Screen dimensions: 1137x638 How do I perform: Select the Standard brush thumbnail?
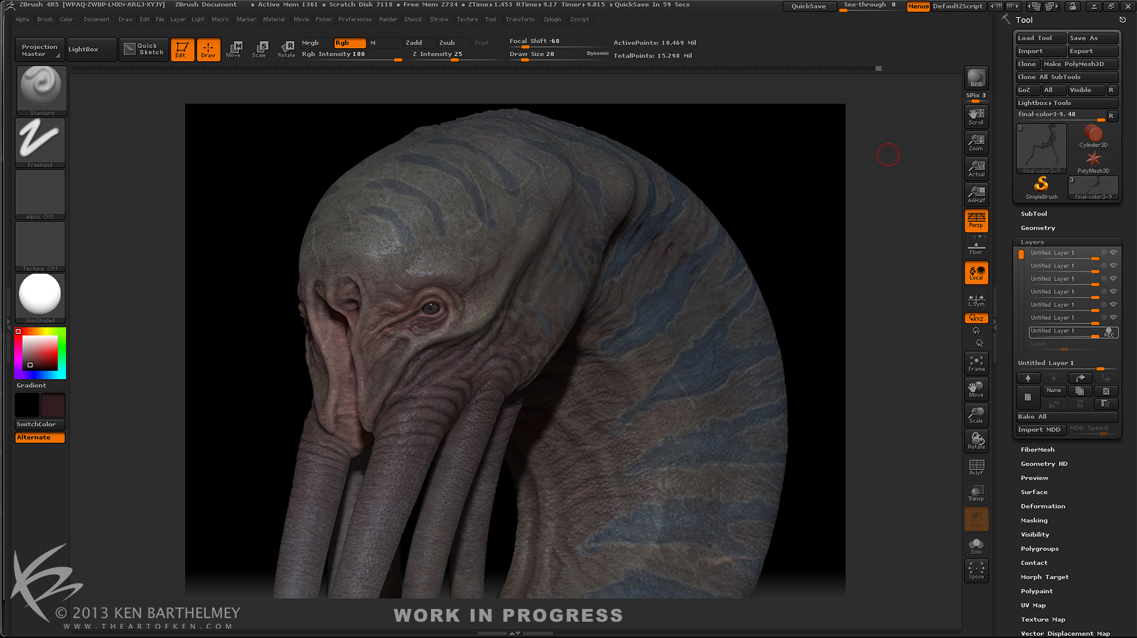pyautogui.click(x=41, y=91)
